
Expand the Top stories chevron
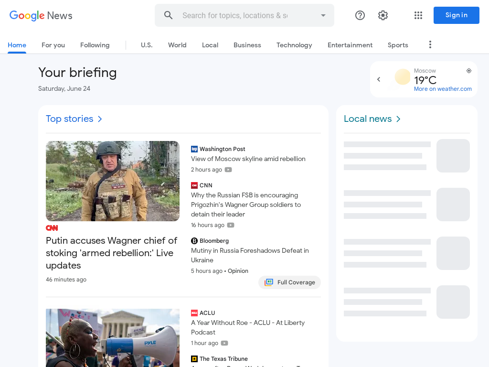pyautogui.click(x=100, y=119)
